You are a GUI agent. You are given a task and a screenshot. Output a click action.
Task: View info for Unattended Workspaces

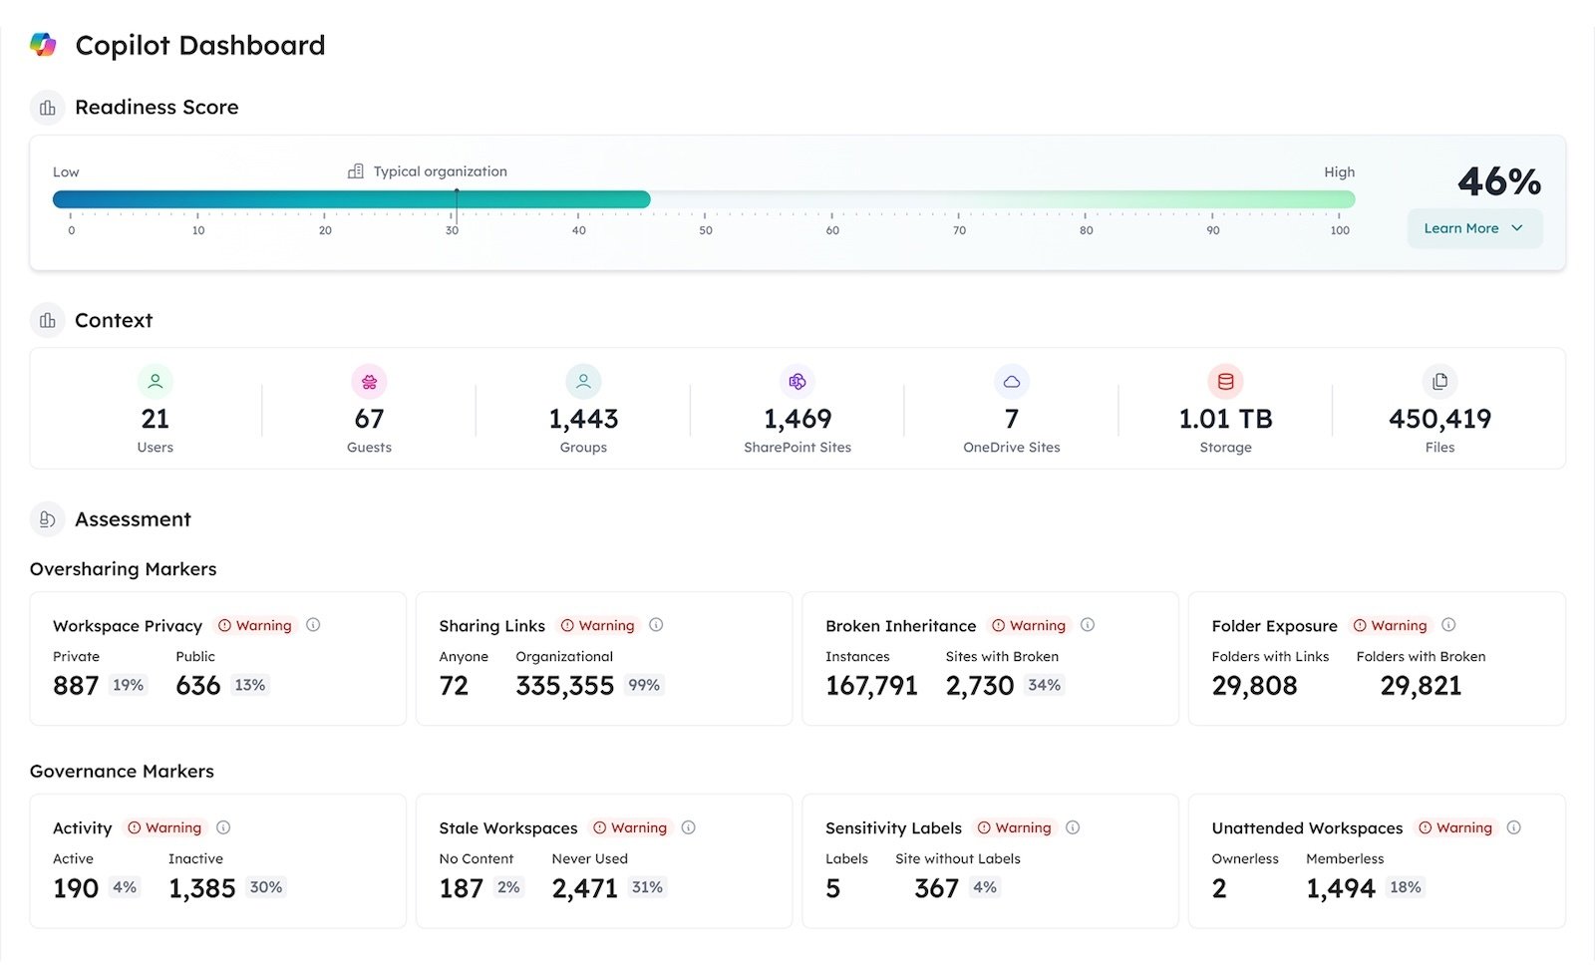point(1513,827)
